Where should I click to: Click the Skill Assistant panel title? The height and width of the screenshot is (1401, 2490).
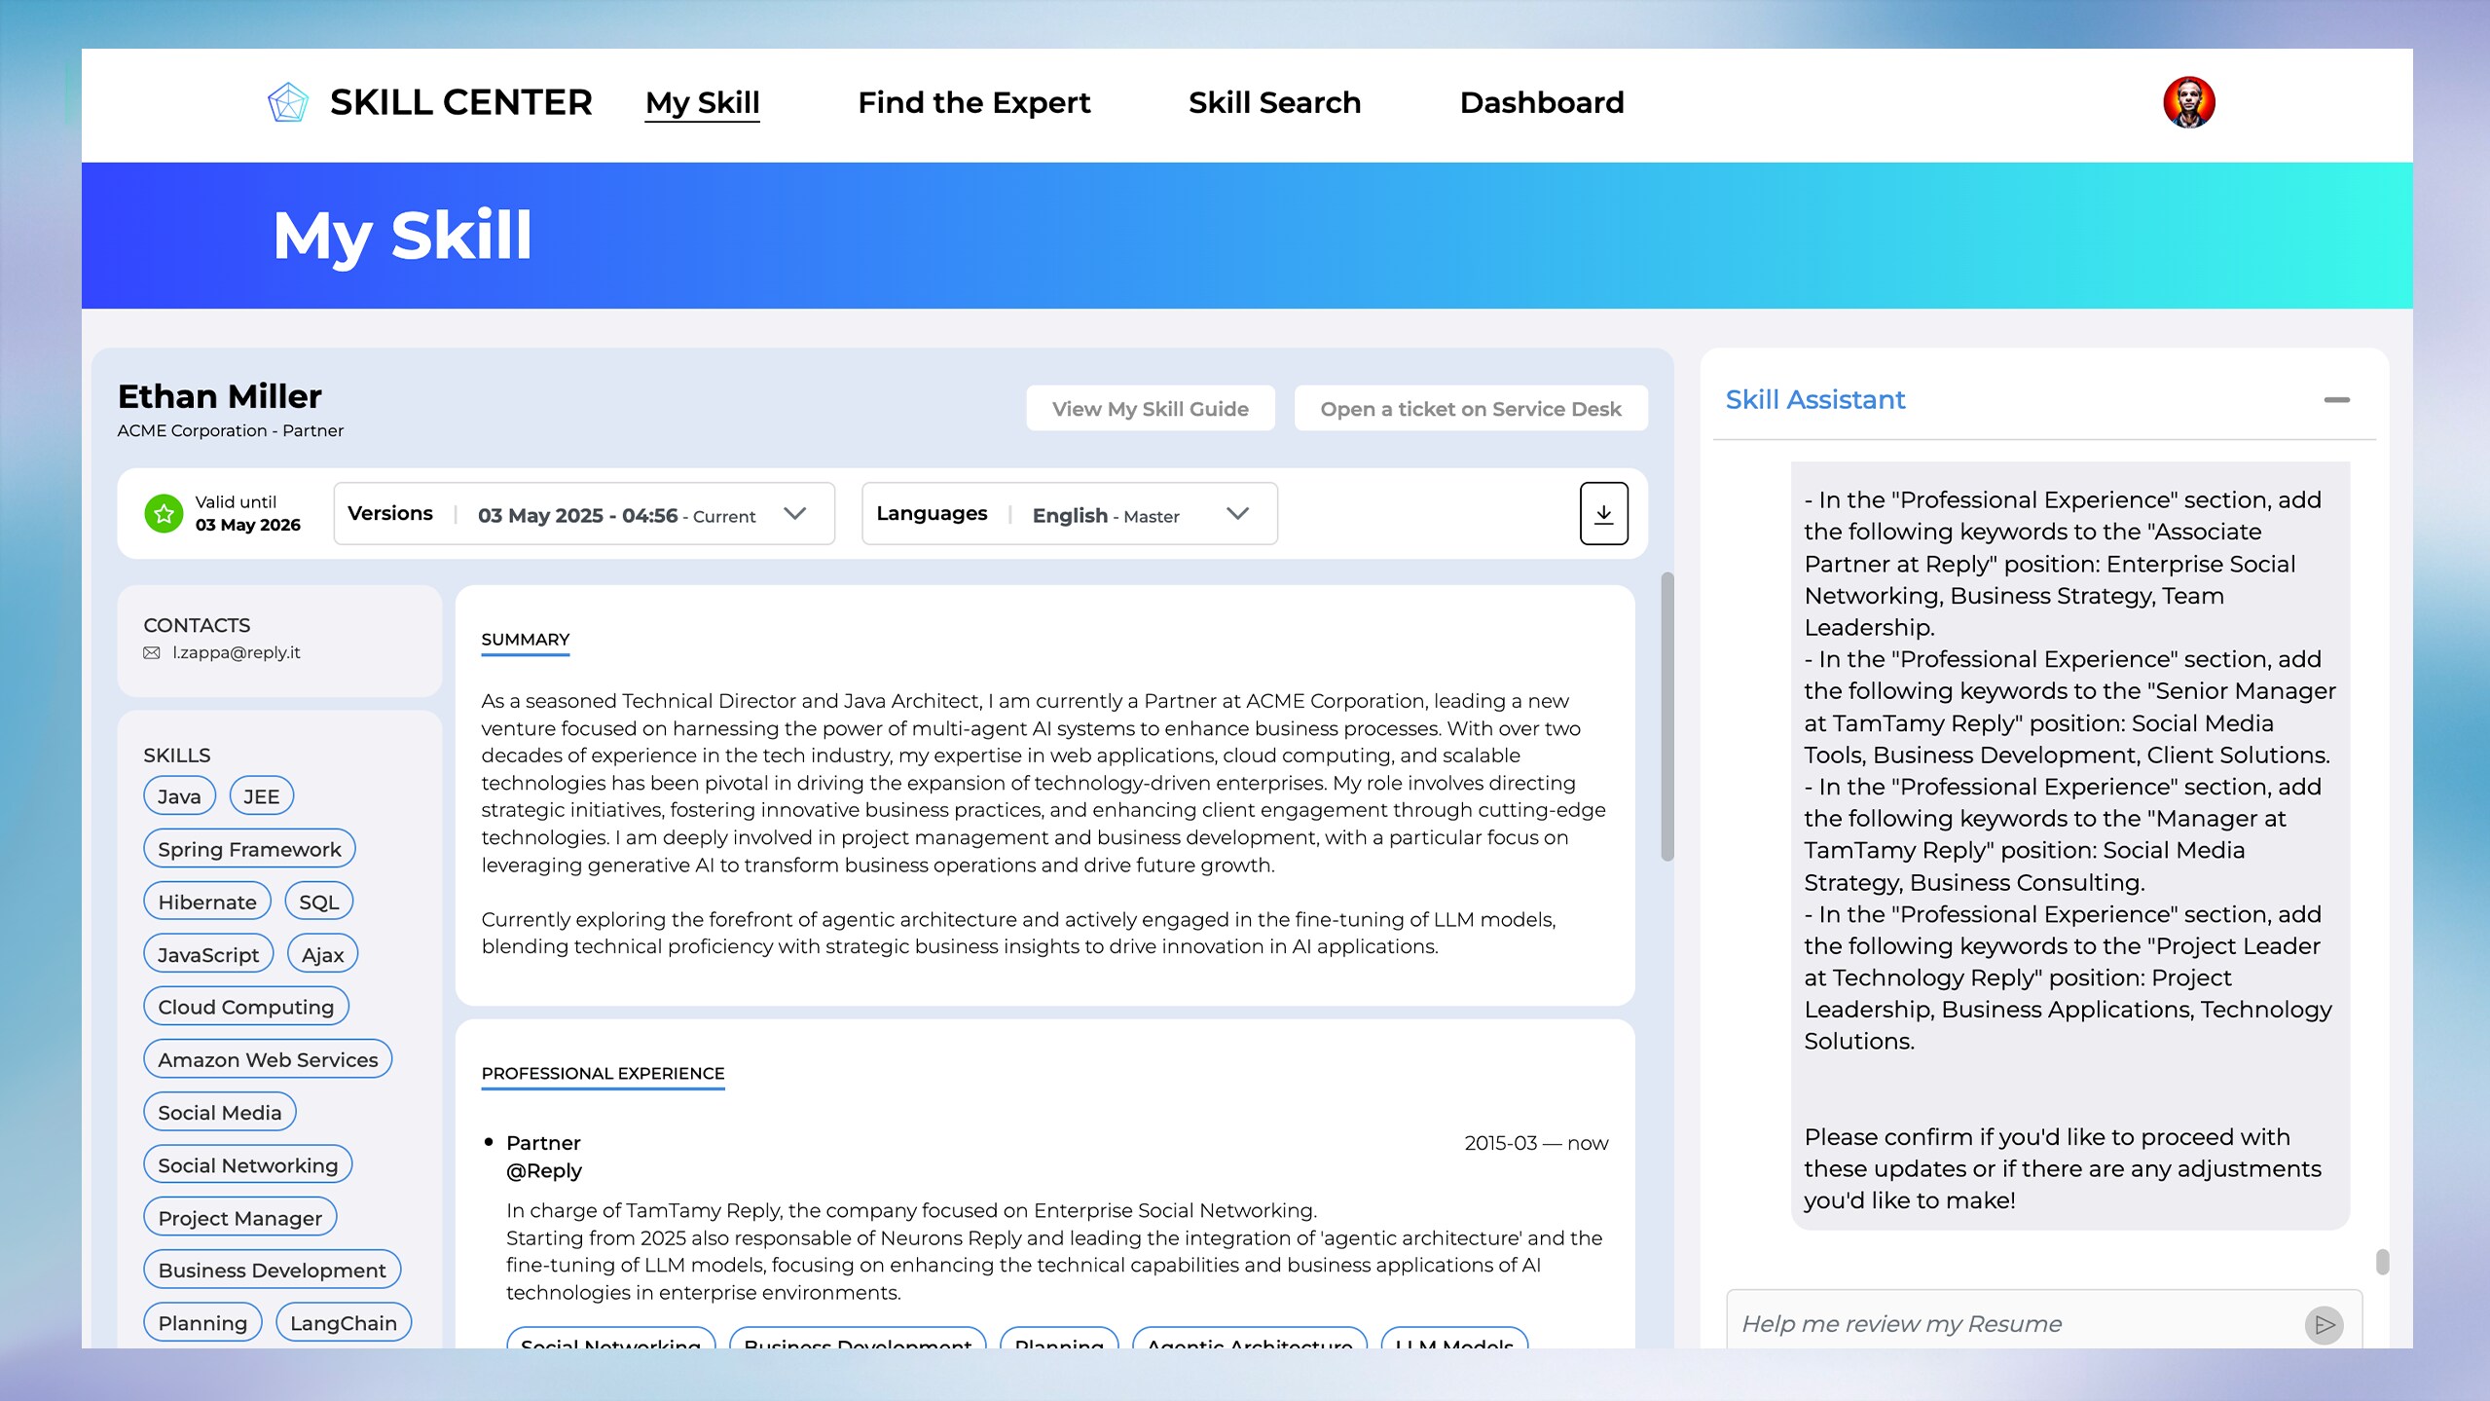(1814, 399)
